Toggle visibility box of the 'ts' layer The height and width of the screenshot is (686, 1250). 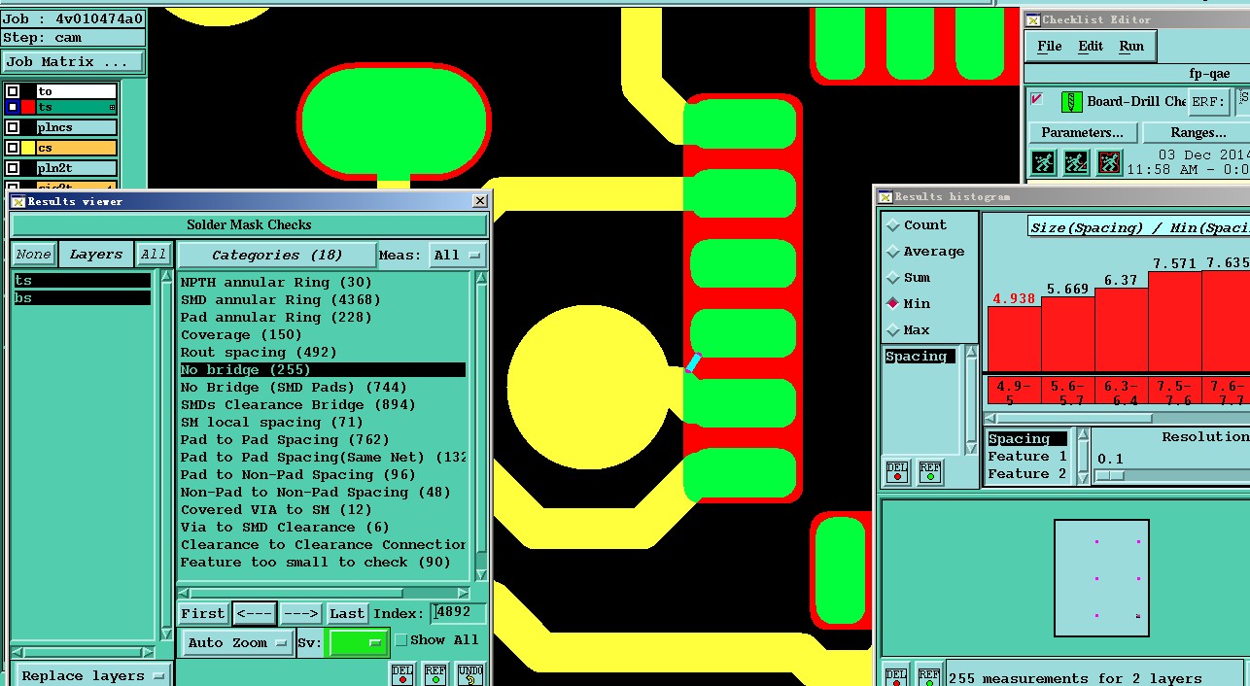13,107
